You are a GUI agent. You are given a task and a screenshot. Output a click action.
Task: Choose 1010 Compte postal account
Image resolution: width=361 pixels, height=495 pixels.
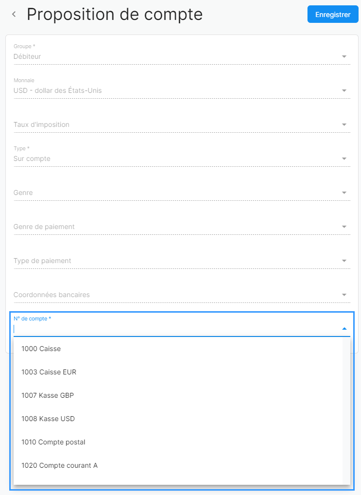[54, 442]
